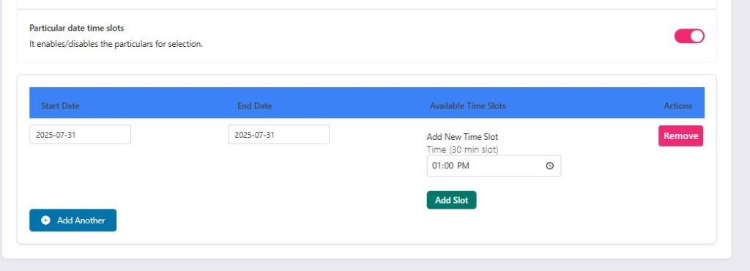Click the enables/disables particulars description text
750x271 pixels.
click(116, 45)
